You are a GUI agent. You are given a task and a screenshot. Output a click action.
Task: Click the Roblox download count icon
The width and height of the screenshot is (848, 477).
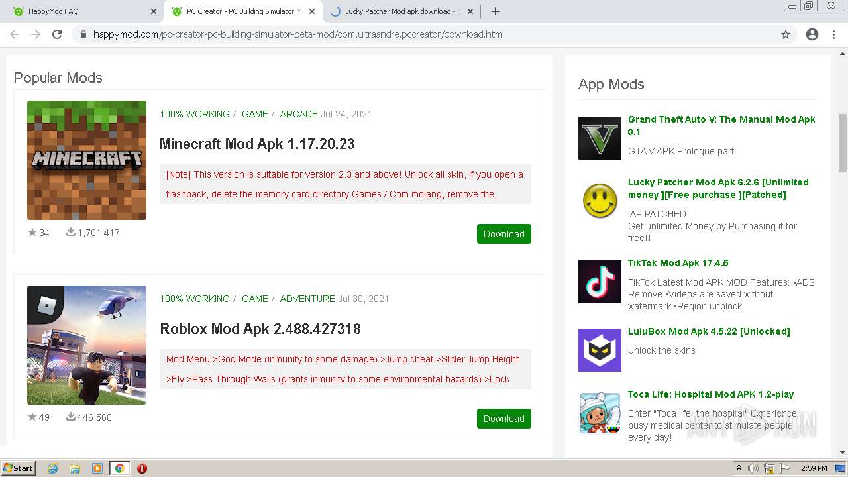coord(71,417)
